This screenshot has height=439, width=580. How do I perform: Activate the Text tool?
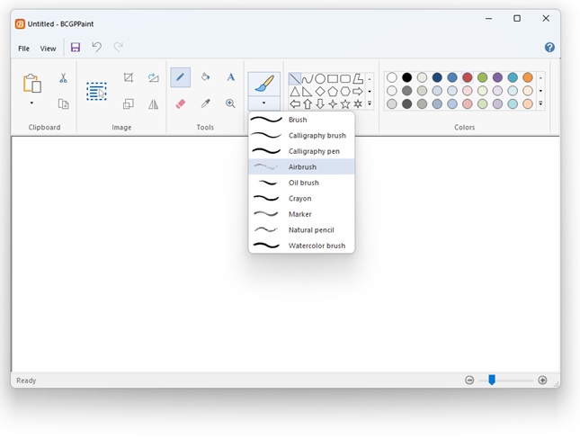230,77
